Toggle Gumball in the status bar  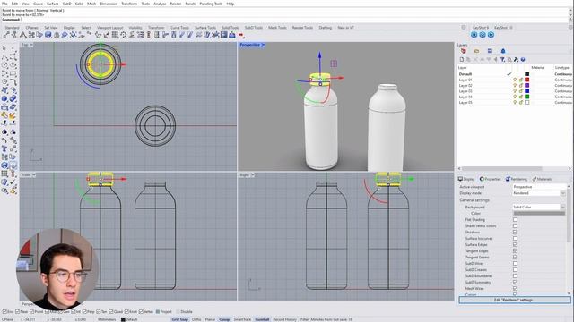pyautogui.click(x=262, y=319)
